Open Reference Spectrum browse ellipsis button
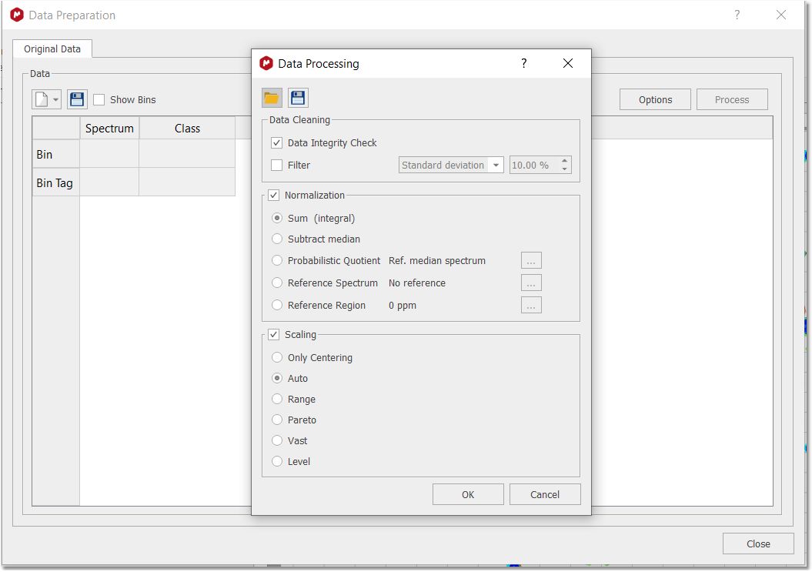Image resolution: width=812 pixels, height=572 pixels. 531,283
